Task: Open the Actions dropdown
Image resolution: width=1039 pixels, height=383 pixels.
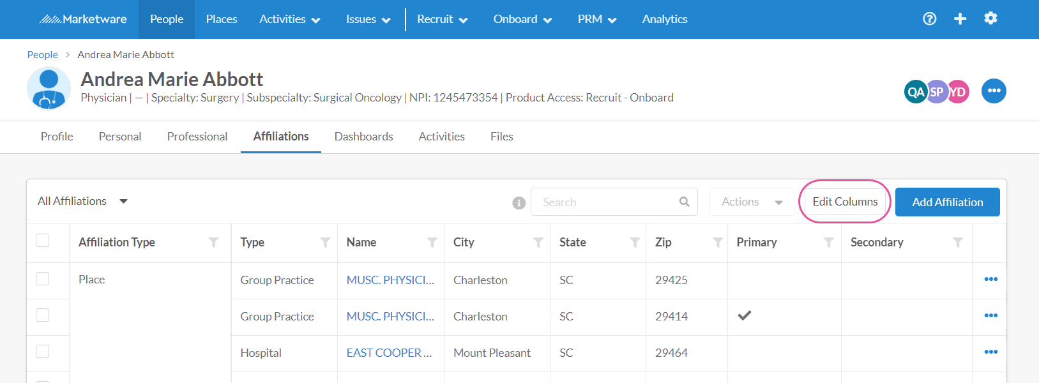Action: tap(752, 202)
